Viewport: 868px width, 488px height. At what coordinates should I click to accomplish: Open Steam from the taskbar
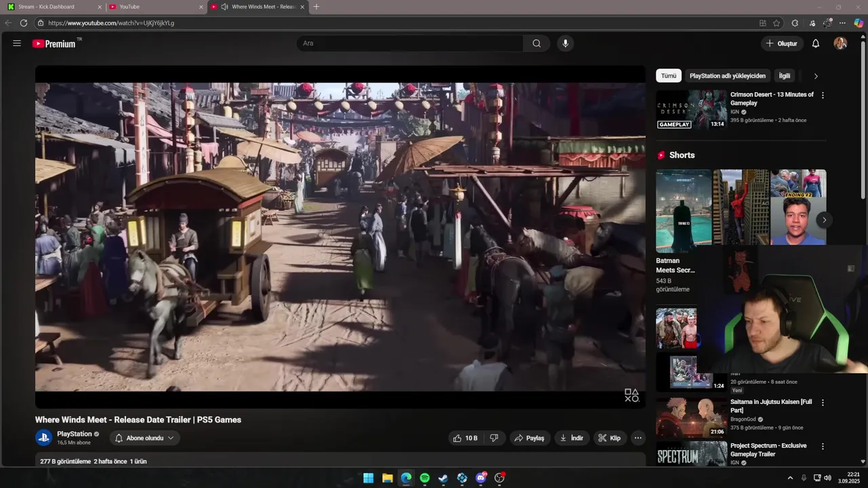443,478
